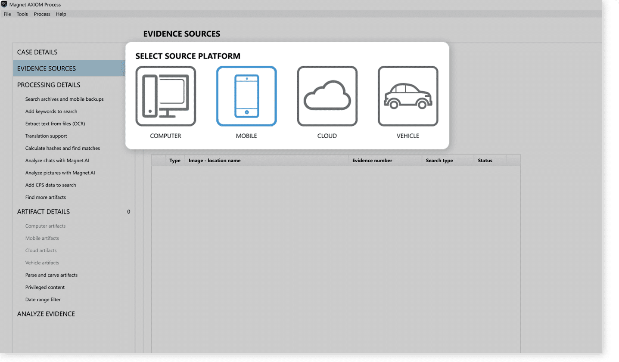Screen dimensions: 619x362
Task: Open the Tools menu
Action: click(22, 14)
